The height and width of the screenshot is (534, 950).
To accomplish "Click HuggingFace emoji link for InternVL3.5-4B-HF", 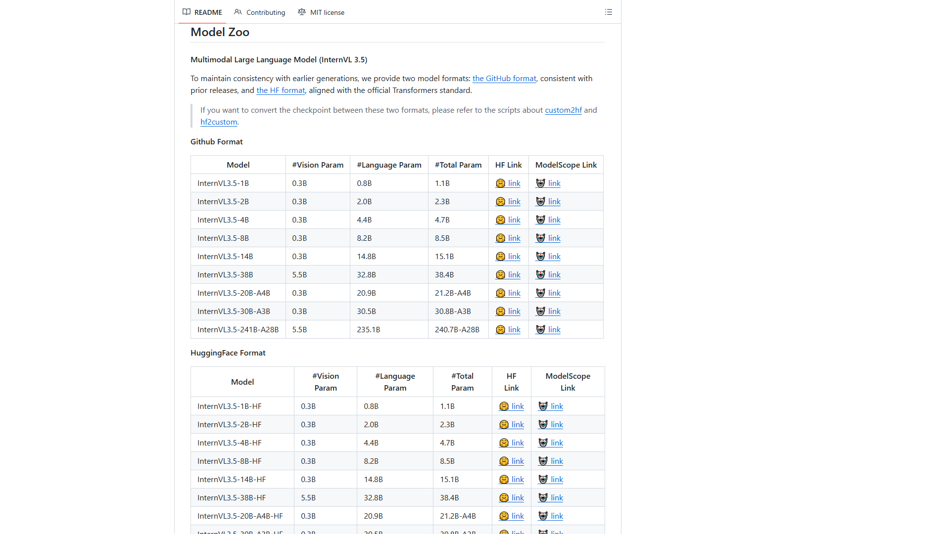I will (x=512, y=443).
